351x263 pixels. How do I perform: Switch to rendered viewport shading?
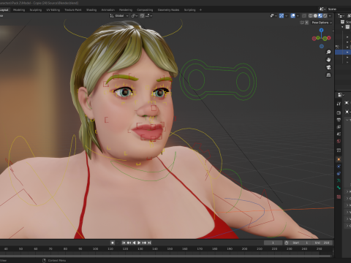tap(325, 15)
